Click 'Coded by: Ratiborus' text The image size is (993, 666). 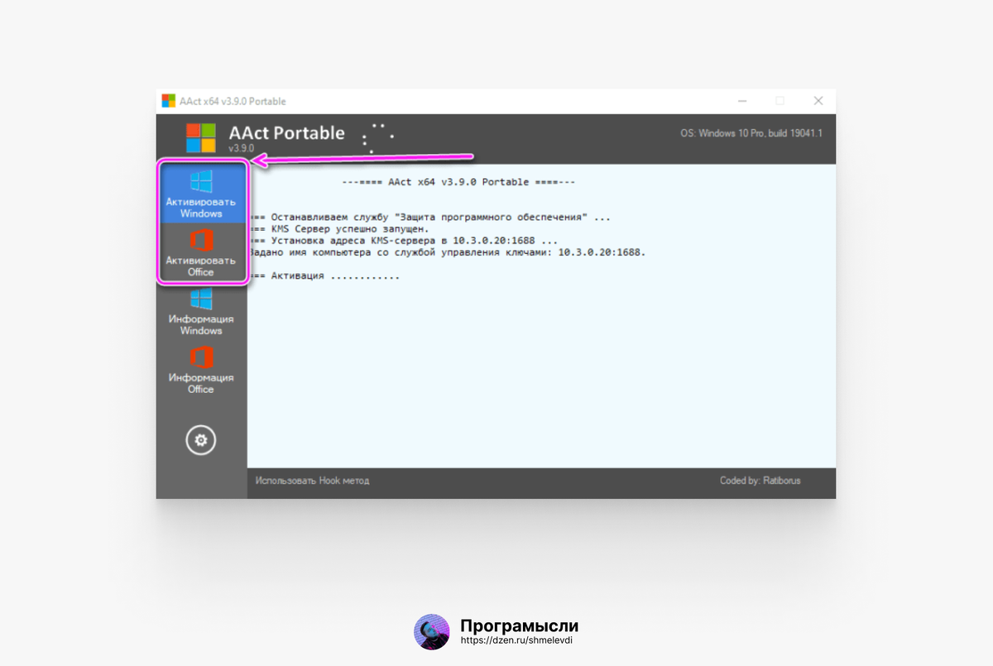point(760,481)
